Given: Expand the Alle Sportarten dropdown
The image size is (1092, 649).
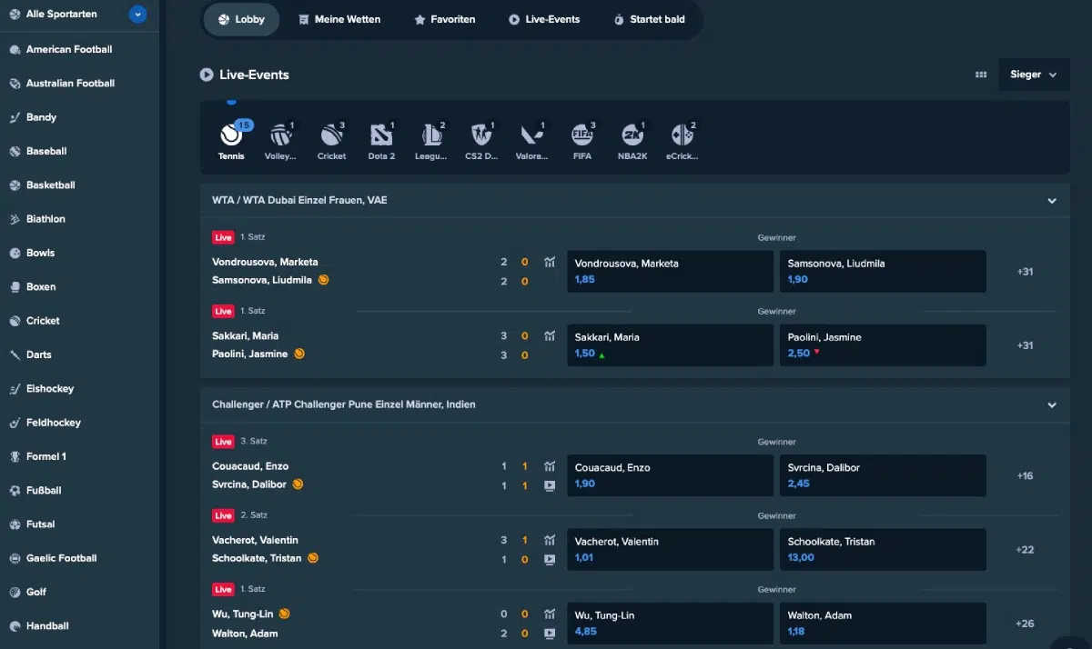Looking at the screenshot, I should coord(137,14).
